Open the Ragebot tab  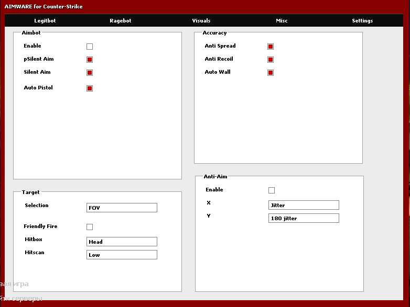[120, 21]
